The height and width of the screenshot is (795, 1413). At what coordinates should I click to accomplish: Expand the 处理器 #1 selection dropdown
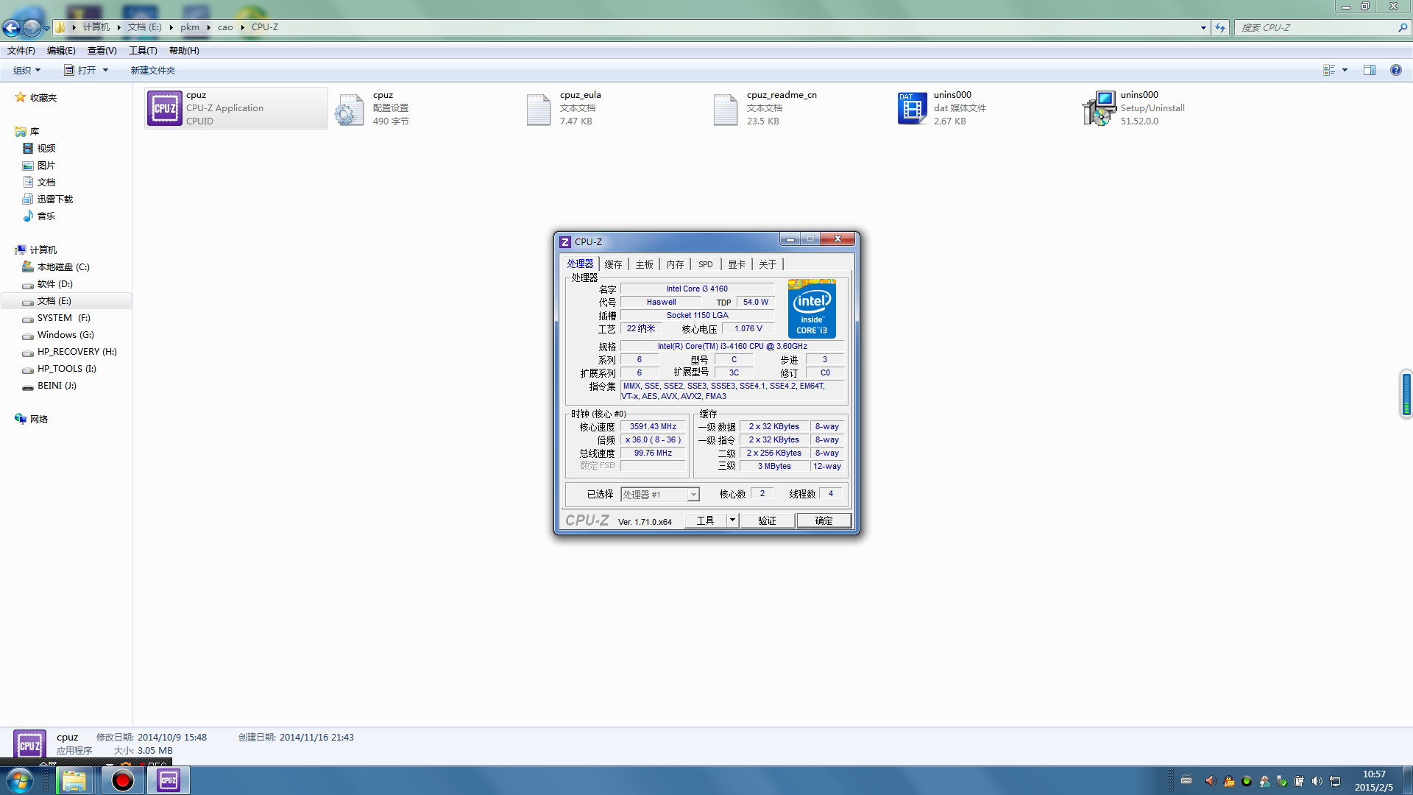click(693, 495)
